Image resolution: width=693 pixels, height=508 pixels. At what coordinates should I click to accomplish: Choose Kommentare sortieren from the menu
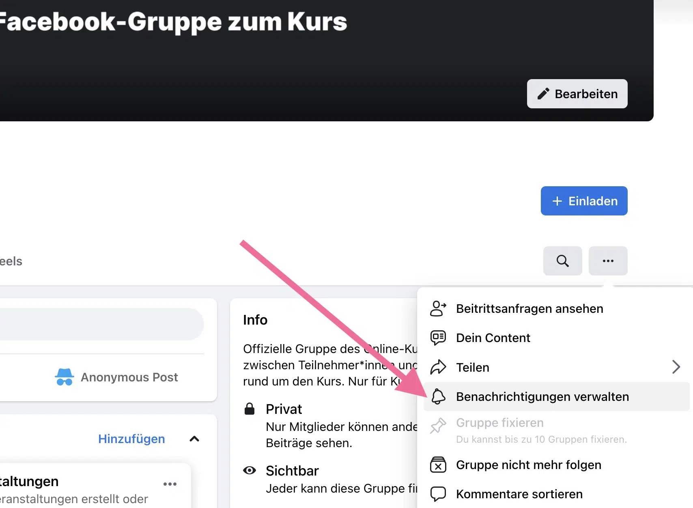coord(556,494)
